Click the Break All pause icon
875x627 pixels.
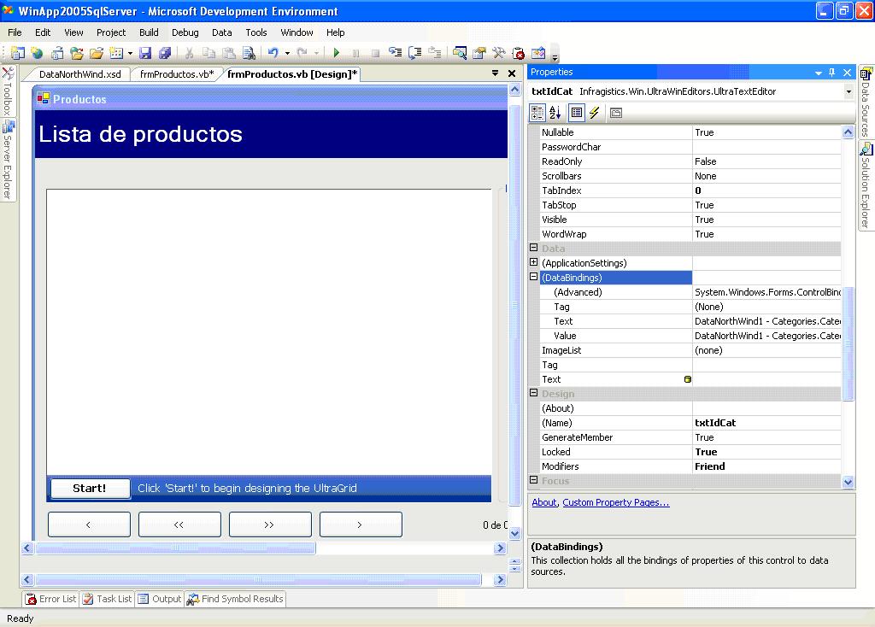click(x=355, y=53)
